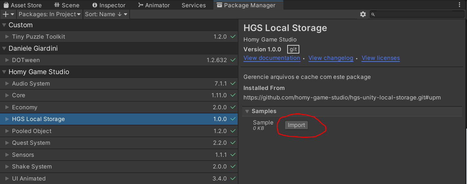Open the View documentation link
This screenshot has height=184, width=467.
(x=272, y=58)
